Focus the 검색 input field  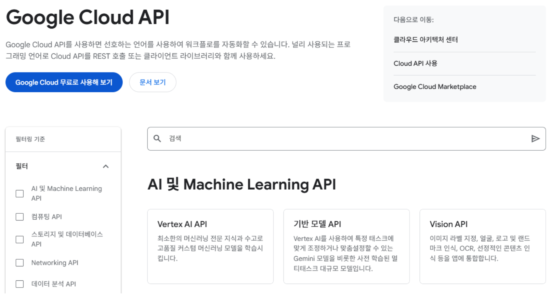pos(347,139)
